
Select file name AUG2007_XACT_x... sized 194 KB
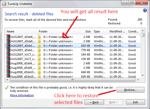click(23, 55)
